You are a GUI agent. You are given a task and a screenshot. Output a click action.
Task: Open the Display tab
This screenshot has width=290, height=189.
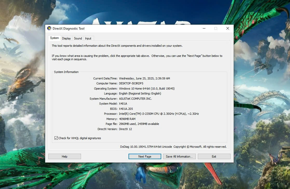click(x=66, y=38)
